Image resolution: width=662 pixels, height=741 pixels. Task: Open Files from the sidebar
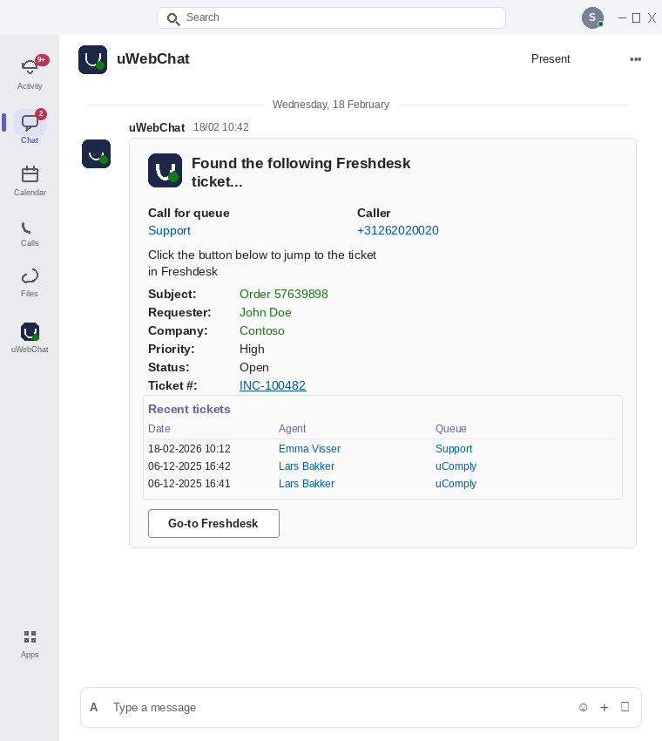click(30, 282)
